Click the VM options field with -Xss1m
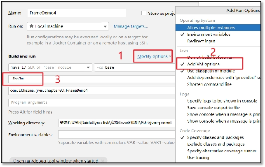This screenshot has width=265, height=167. [x=91, y=79]
